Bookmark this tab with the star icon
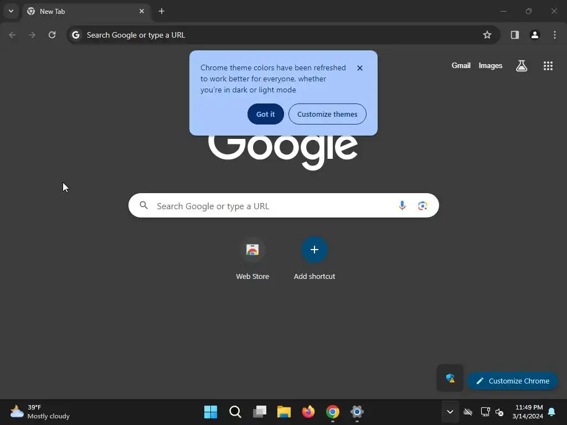Screen dimensions: 567x425 pos(487,35)
